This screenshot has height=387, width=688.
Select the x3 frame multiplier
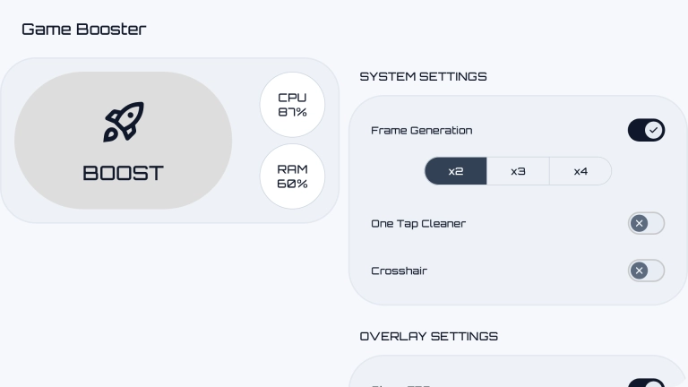tap(518, 171)
